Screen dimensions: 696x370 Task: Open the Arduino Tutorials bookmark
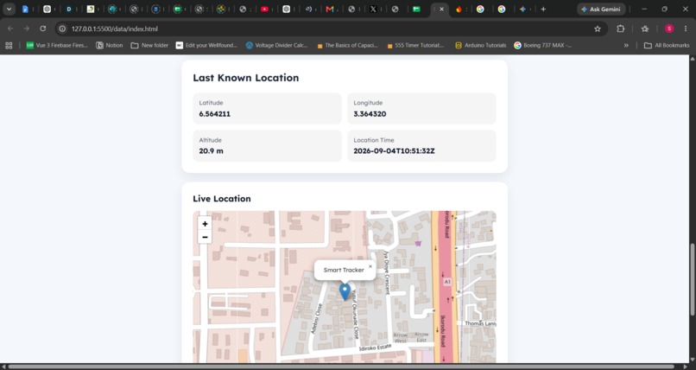pyautogui.click(x=481, y=45)
